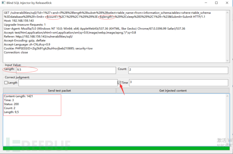Image resolution: width=233 pixels, height=154 pixels.
Task: Click the Send test packet button
Action: click(x=59, y=90)
